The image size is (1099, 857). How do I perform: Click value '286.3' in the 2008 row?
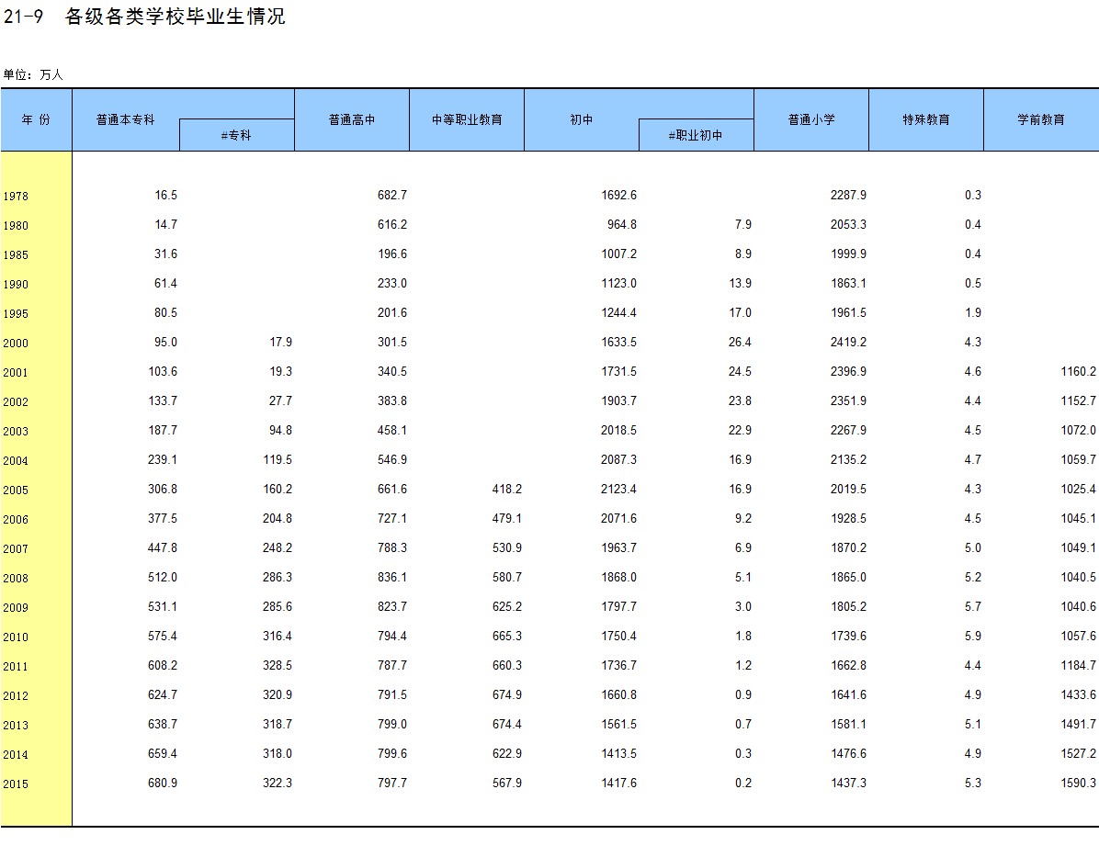pos(278,578)
